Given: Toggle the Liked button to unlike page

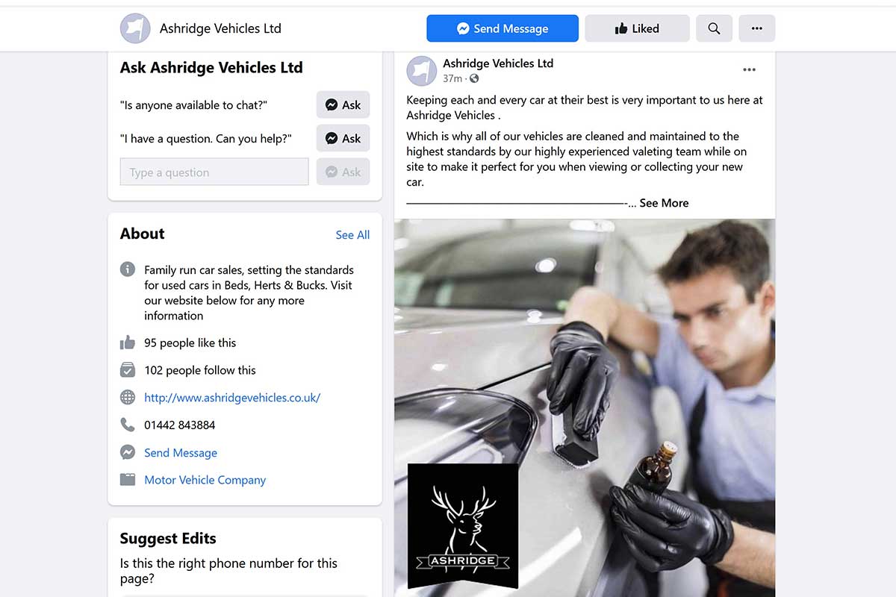Looking at the screenshot, I should click(637, 28).
